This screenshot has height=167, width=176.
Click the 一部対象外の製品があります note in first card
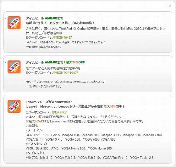pos(44,47)
